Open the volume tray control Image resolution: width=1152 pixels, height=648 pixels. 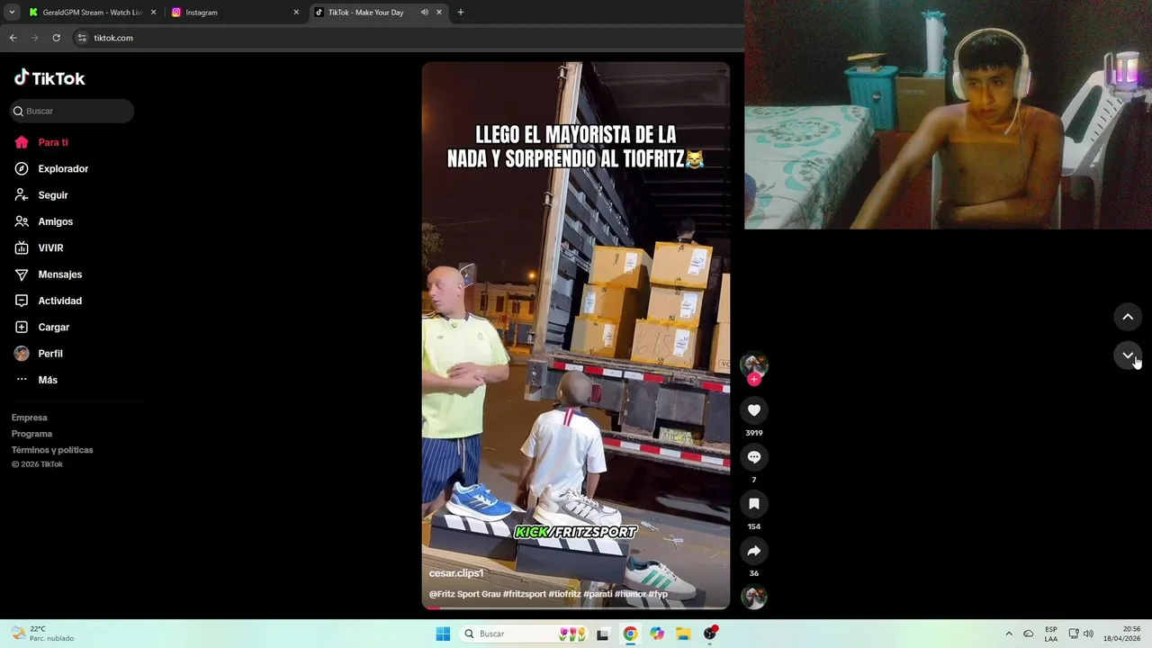click(1088, 634)
